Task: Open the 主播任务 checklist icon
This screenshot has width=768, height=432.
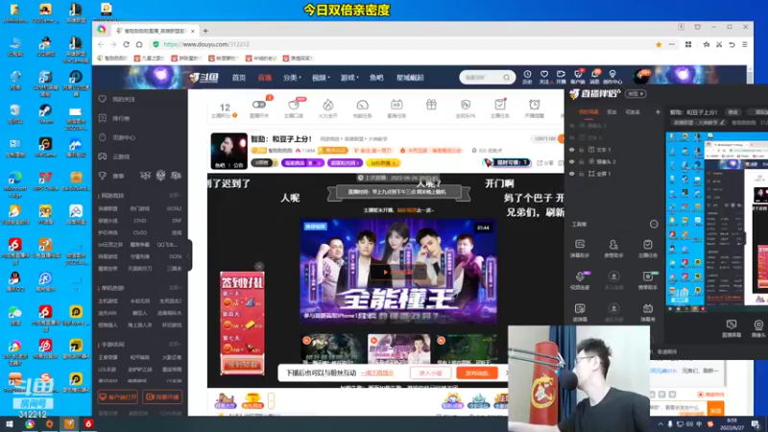Action: (x=500, y=105)
